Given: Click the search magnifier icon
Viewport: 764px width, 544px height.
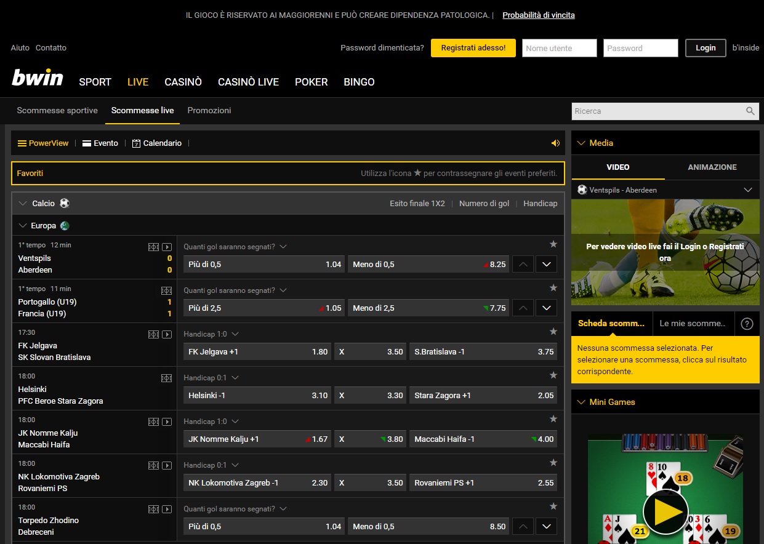Looking at the screenshot, I should point(750,111).
